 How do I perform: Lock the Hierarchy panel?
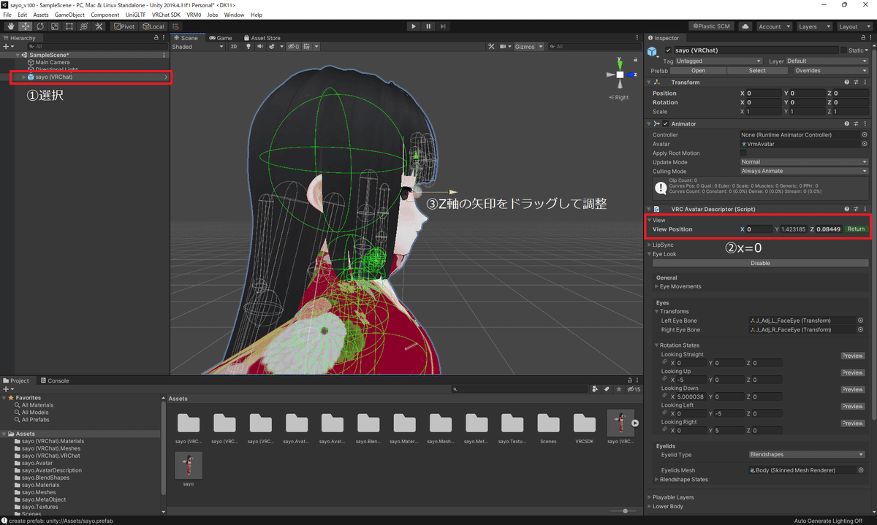tap(155, 38)
